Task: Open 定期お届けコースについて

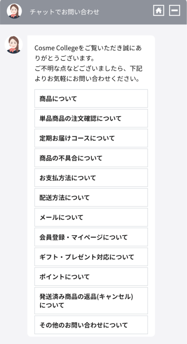Action: click(91, 138)
